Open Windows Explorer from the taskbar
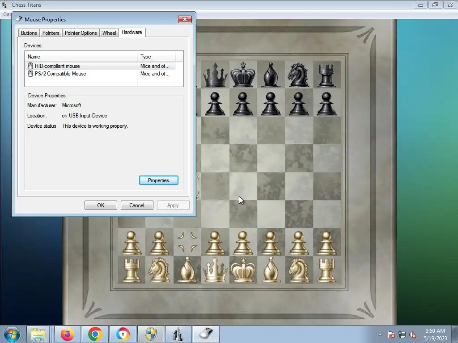 point(38,334)
